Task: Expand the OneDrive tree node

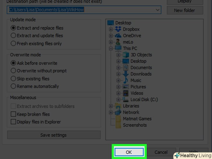Action: click(x=111, y=36)
